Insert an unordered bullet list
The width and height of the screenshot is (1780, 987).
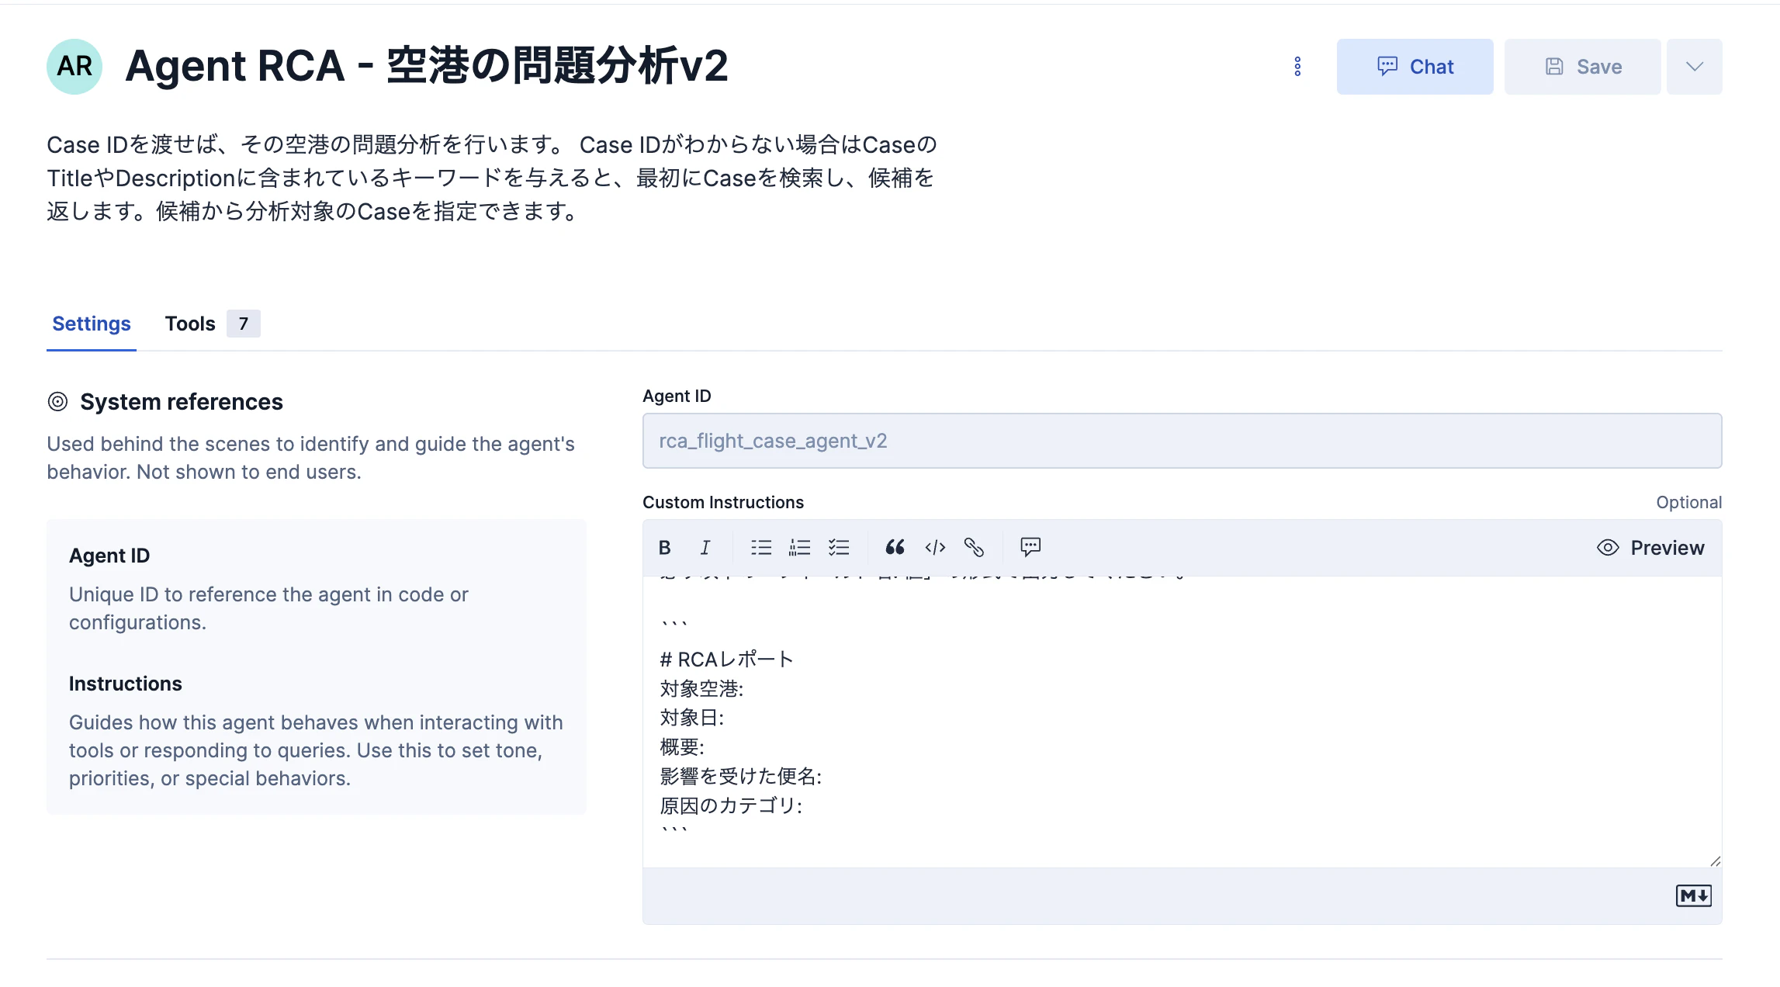pos(761,548)
